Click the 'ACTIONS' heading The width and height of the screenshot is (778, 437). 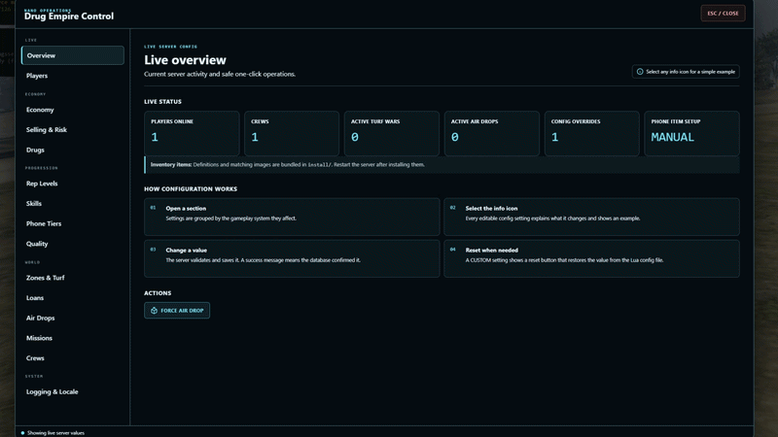[x=158, y=293]
